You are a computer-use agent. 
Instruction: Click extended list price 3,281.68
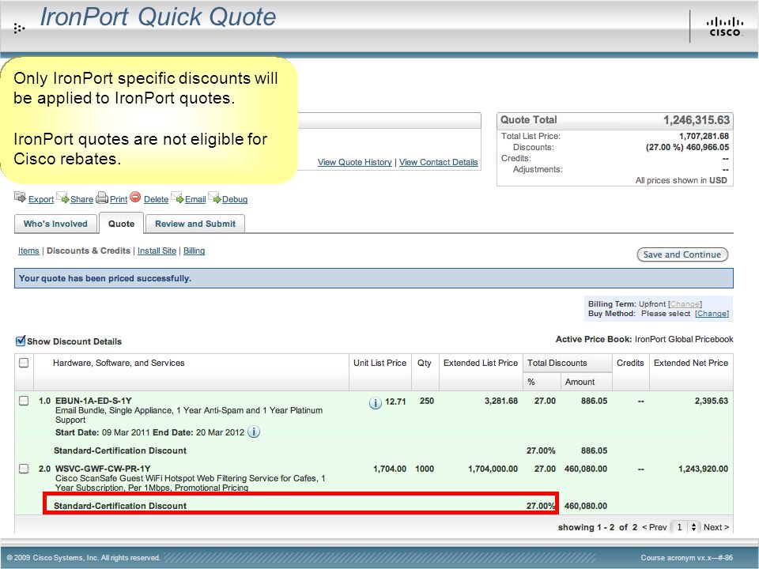501,401
